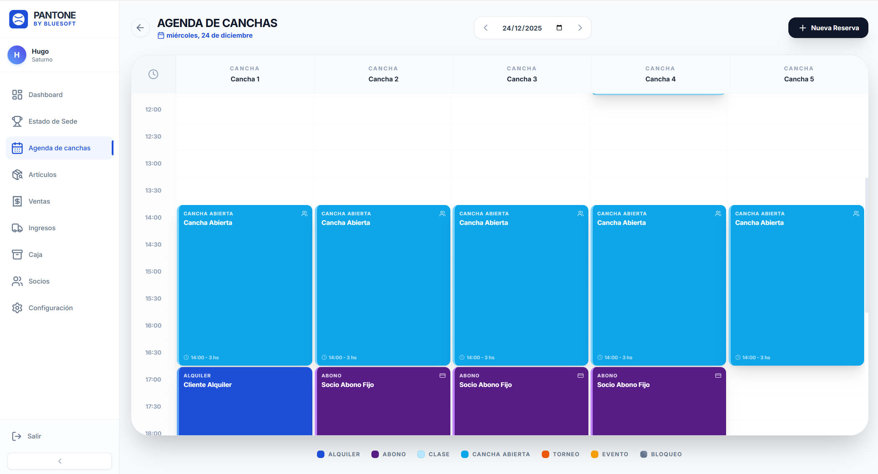The image size is (878, 474).
Task: Click card icon on Cancha 2 Abono block
Action: click(443, 376)
